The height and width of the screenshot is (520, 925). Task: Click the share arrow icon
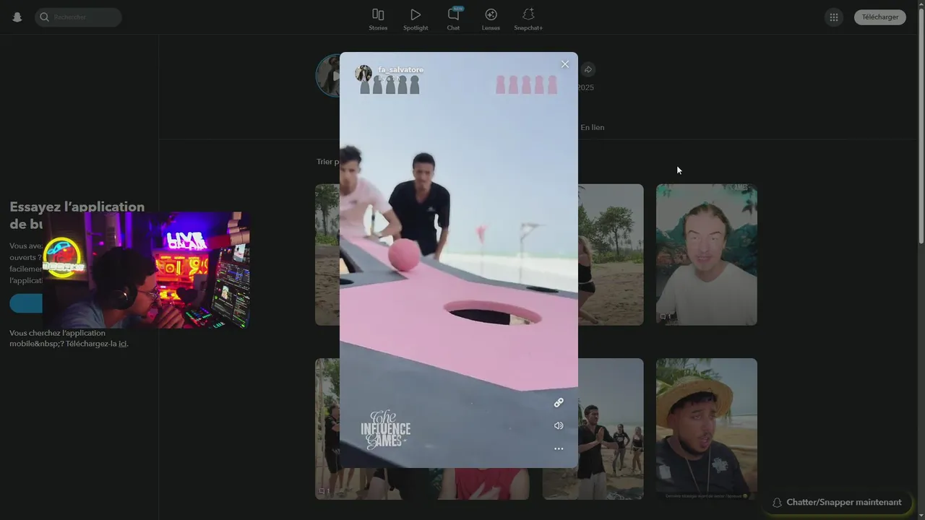click(588, 69)
